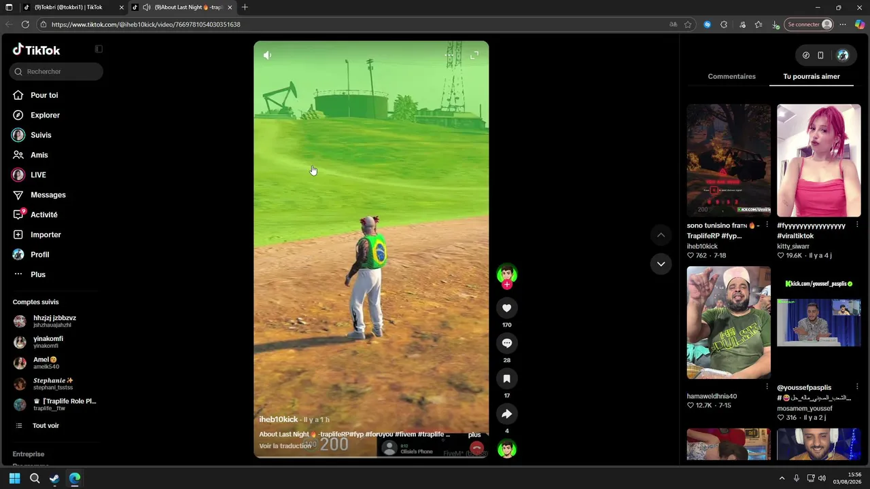870x489 pixels.
Task: Focus the Rechercher search field
Action: [x=56, y=71]
